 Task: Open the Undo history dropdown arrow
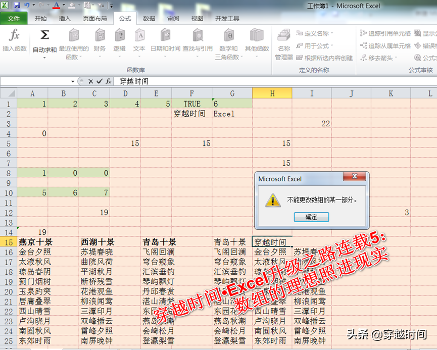point(34,5)
